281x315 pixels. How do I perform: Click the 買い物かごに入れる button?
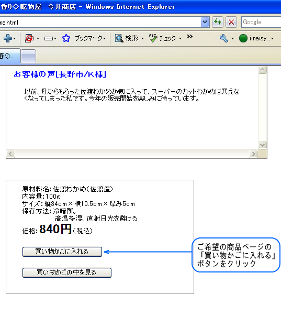62,252
